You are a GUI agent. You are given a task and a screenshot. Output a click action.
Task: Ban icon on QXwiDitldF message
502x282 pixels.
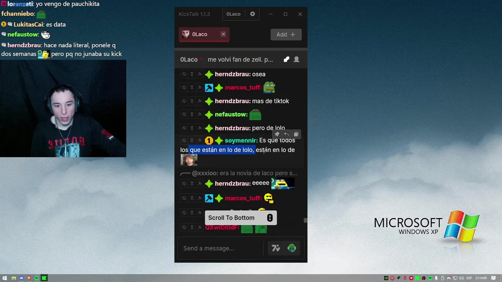(184, 227)
